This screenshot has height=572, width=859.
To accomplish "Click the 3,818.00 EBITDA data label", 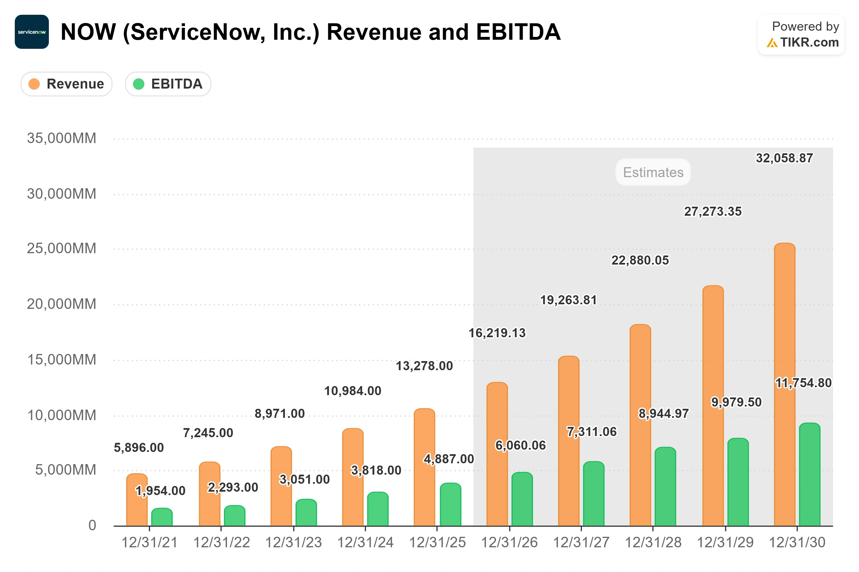I will coord(376,471).
